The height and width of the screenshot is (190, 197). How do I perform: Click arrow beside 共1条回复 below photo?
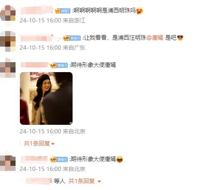point(53,144)
